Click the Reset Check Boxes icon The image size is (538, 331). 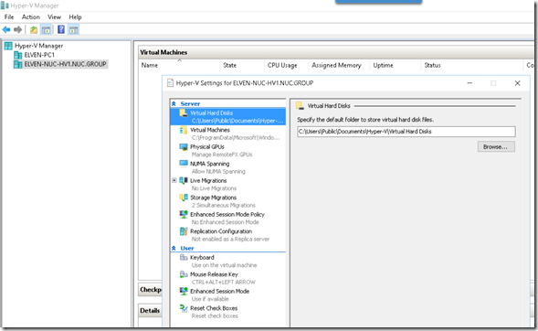point(184,308)
